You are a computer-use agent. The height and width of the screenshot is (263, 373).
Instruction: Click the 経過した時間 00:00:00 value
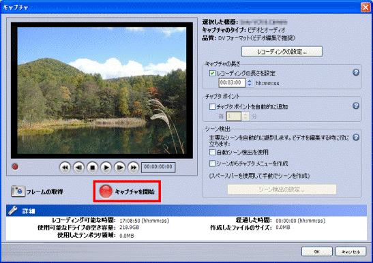pyautogui.click(x=300, y=221)
